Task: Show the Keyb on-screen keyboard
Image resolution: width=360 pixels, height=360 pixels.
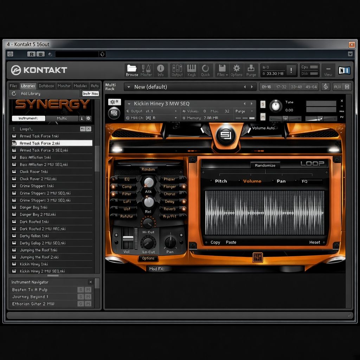Action: click(192, 70)
